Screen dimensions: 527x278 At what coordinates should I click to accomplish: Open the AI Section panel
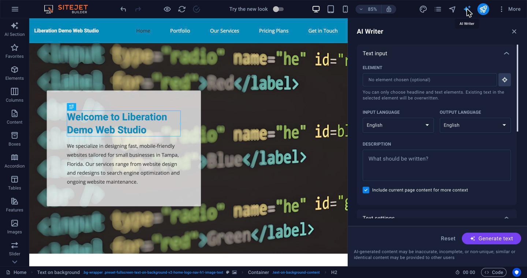[x=15, y=29]
